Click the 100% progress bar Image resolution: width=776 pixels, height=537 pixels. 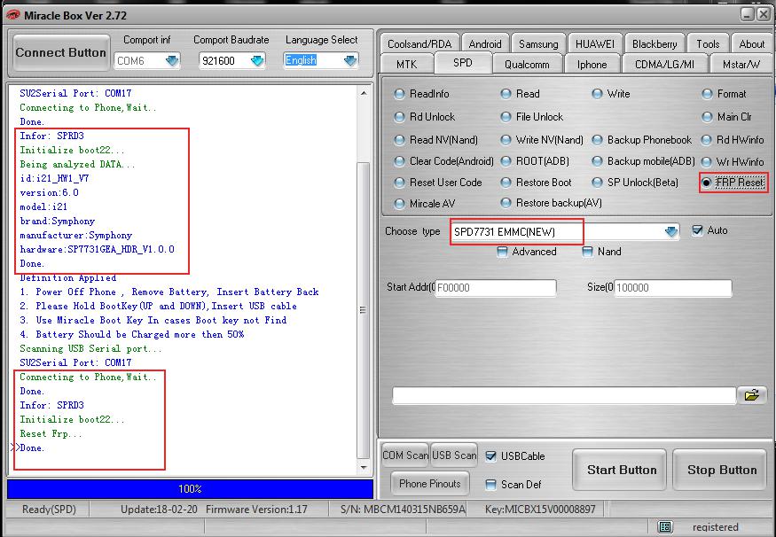(x=190, y=489)
